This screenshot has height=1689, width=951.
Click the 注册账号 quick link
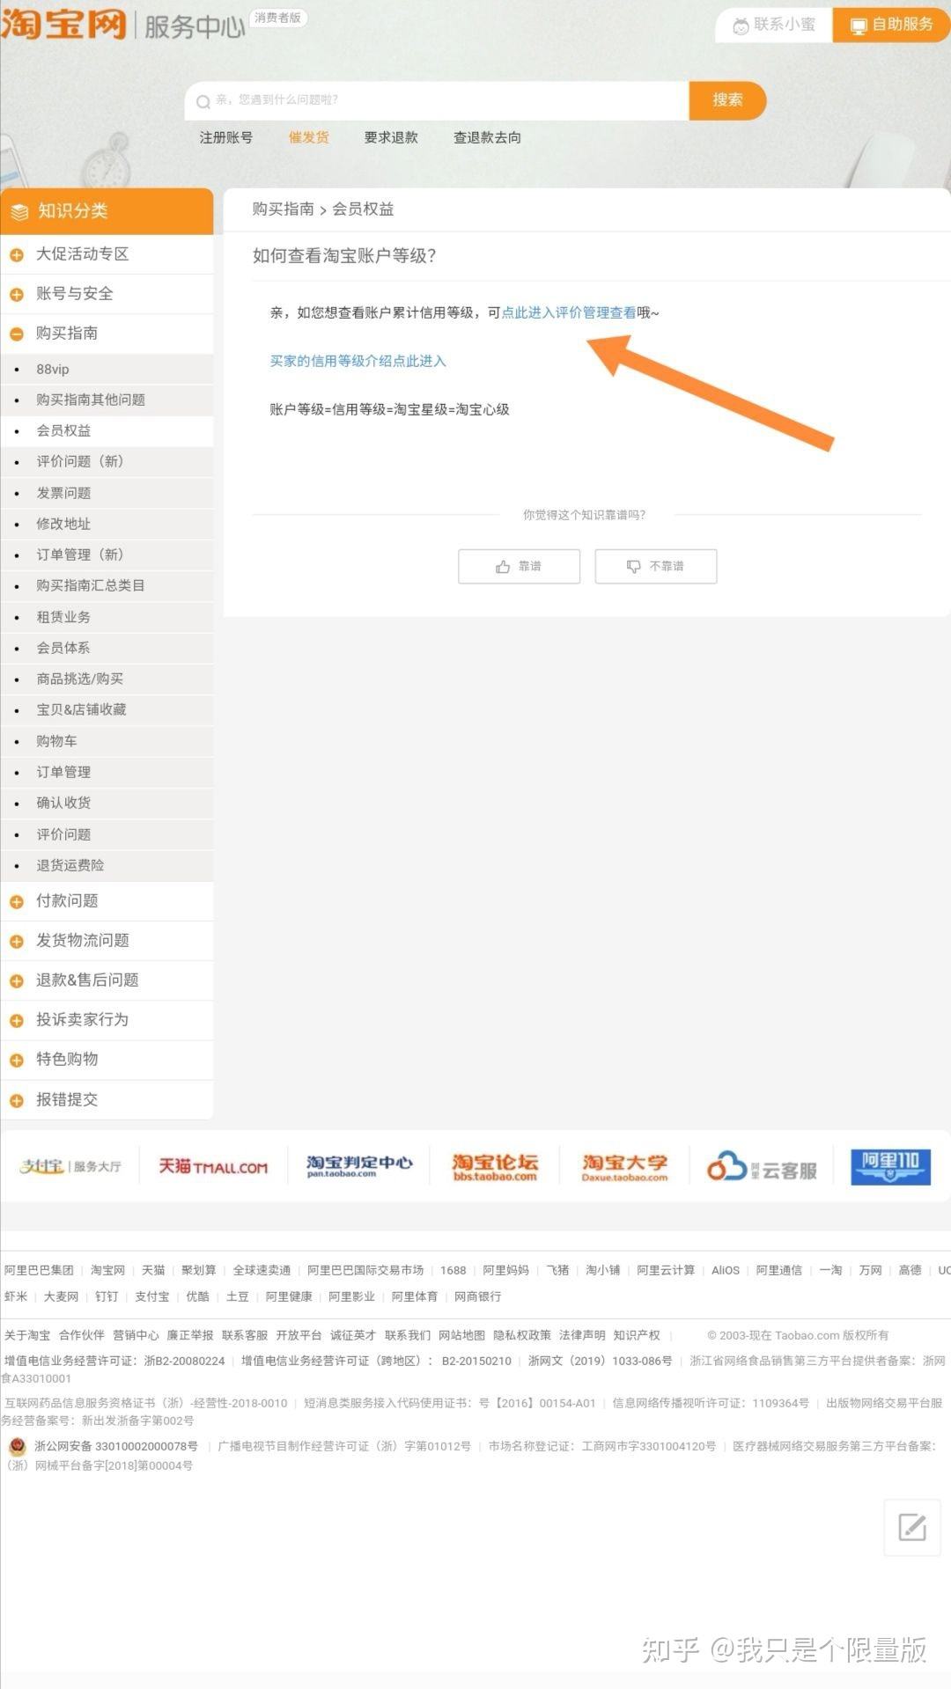click(x=226, y=137)
